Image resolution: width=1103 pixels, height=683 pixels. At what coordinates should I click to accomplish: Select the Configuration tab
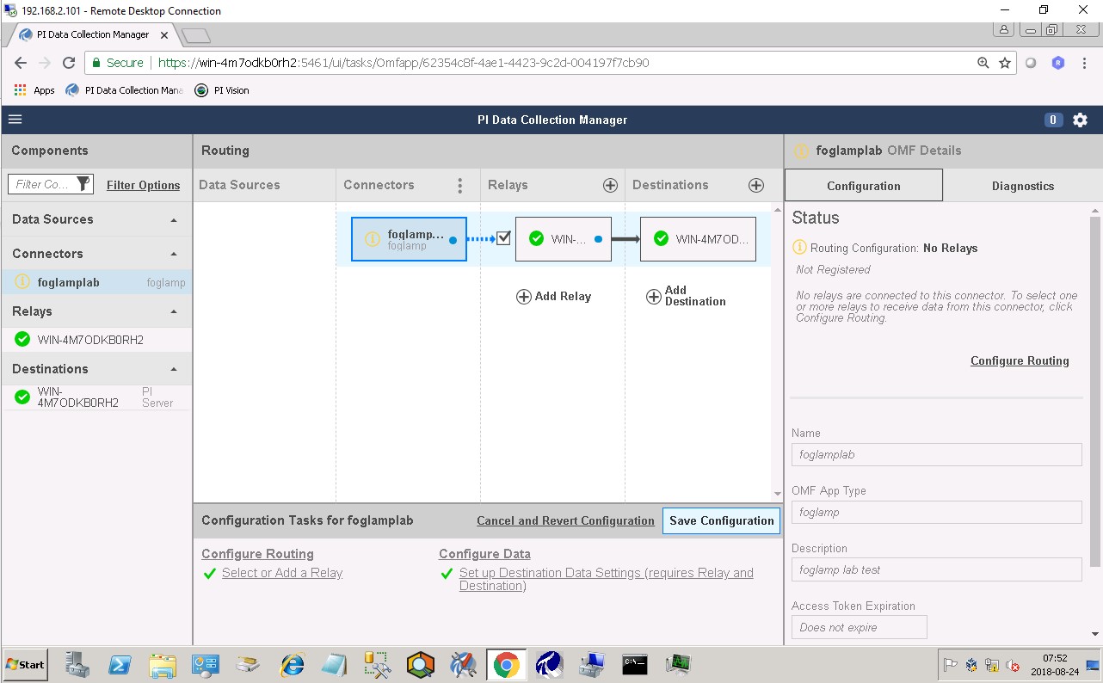pyautogui.click(x=863, y=186)
